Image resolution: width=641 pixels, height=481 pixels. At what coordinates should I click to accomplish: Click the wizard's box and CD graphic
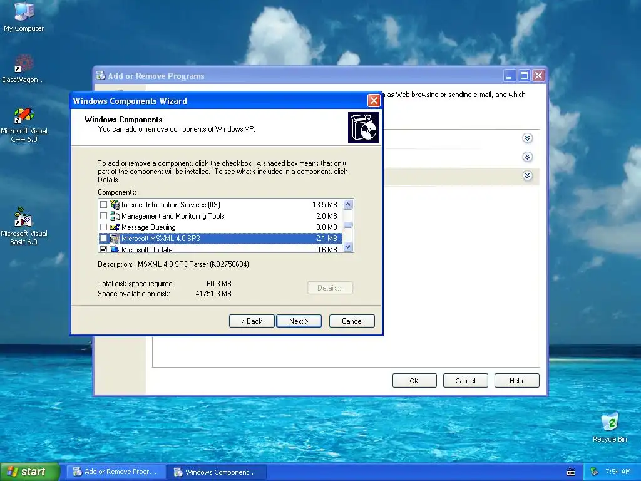tap(363, 128)
